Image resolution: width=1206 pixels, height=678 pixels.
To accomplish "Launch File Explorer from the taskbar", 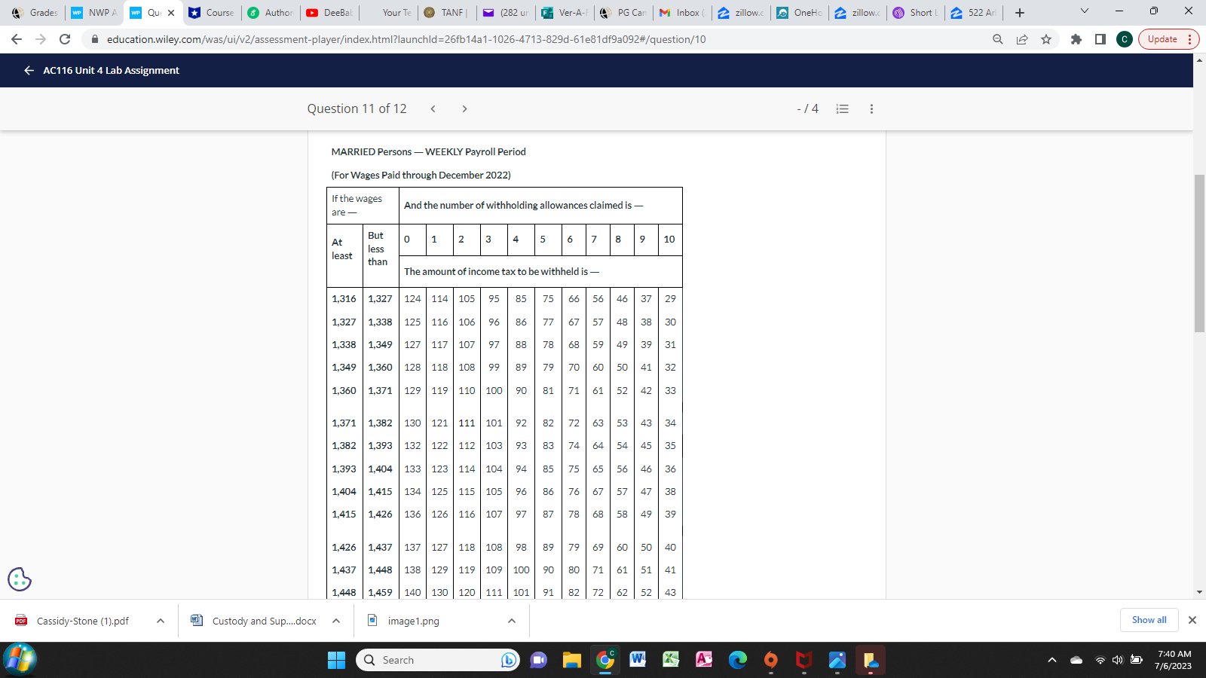I will pos(572,660).
